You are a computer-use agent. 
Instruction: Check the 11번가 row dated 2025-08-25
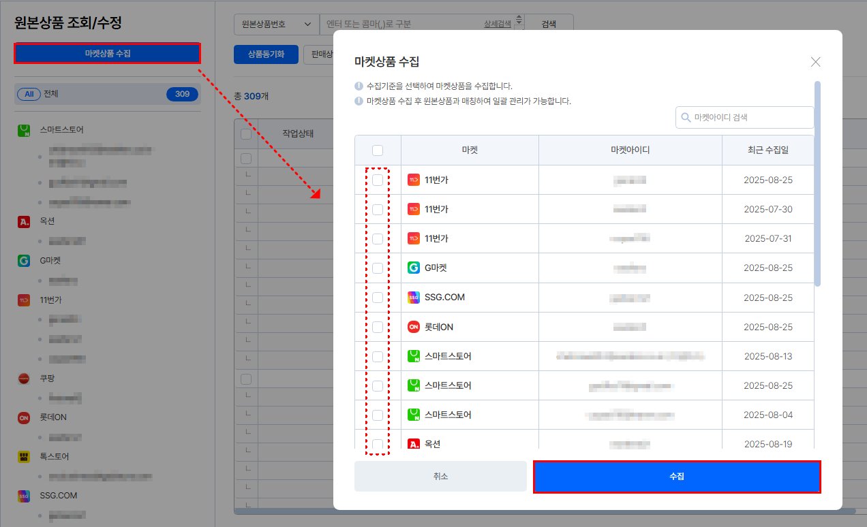378,180
